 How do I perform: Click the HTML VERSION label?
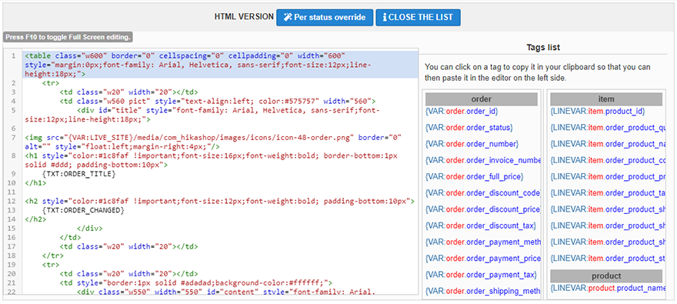click(x=244, y=17)
